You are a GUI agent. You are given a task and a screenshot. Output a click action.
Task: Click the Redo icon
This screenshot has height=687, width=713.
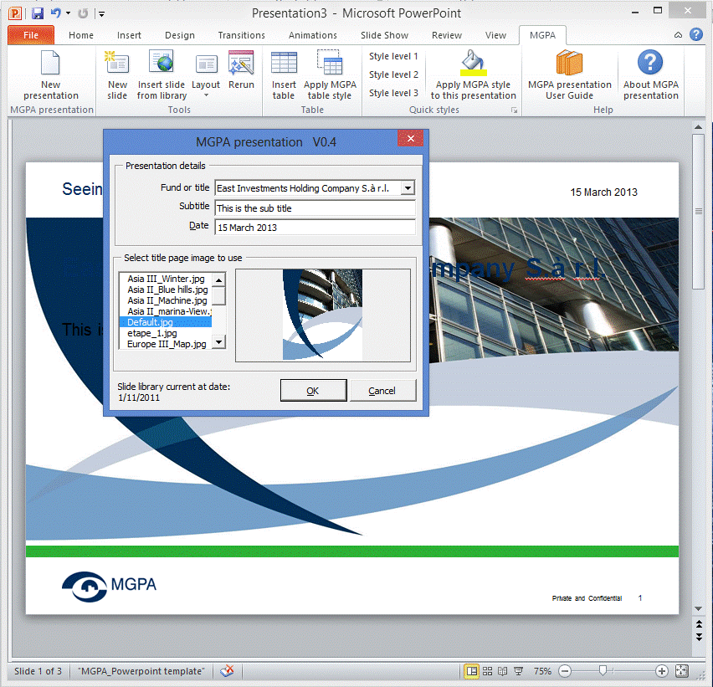tap(83, 13)
